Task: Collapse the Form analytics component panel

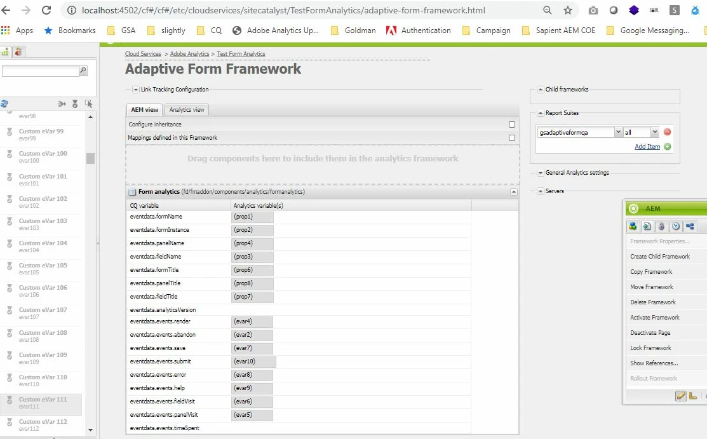Action: (x=513, y=192)
